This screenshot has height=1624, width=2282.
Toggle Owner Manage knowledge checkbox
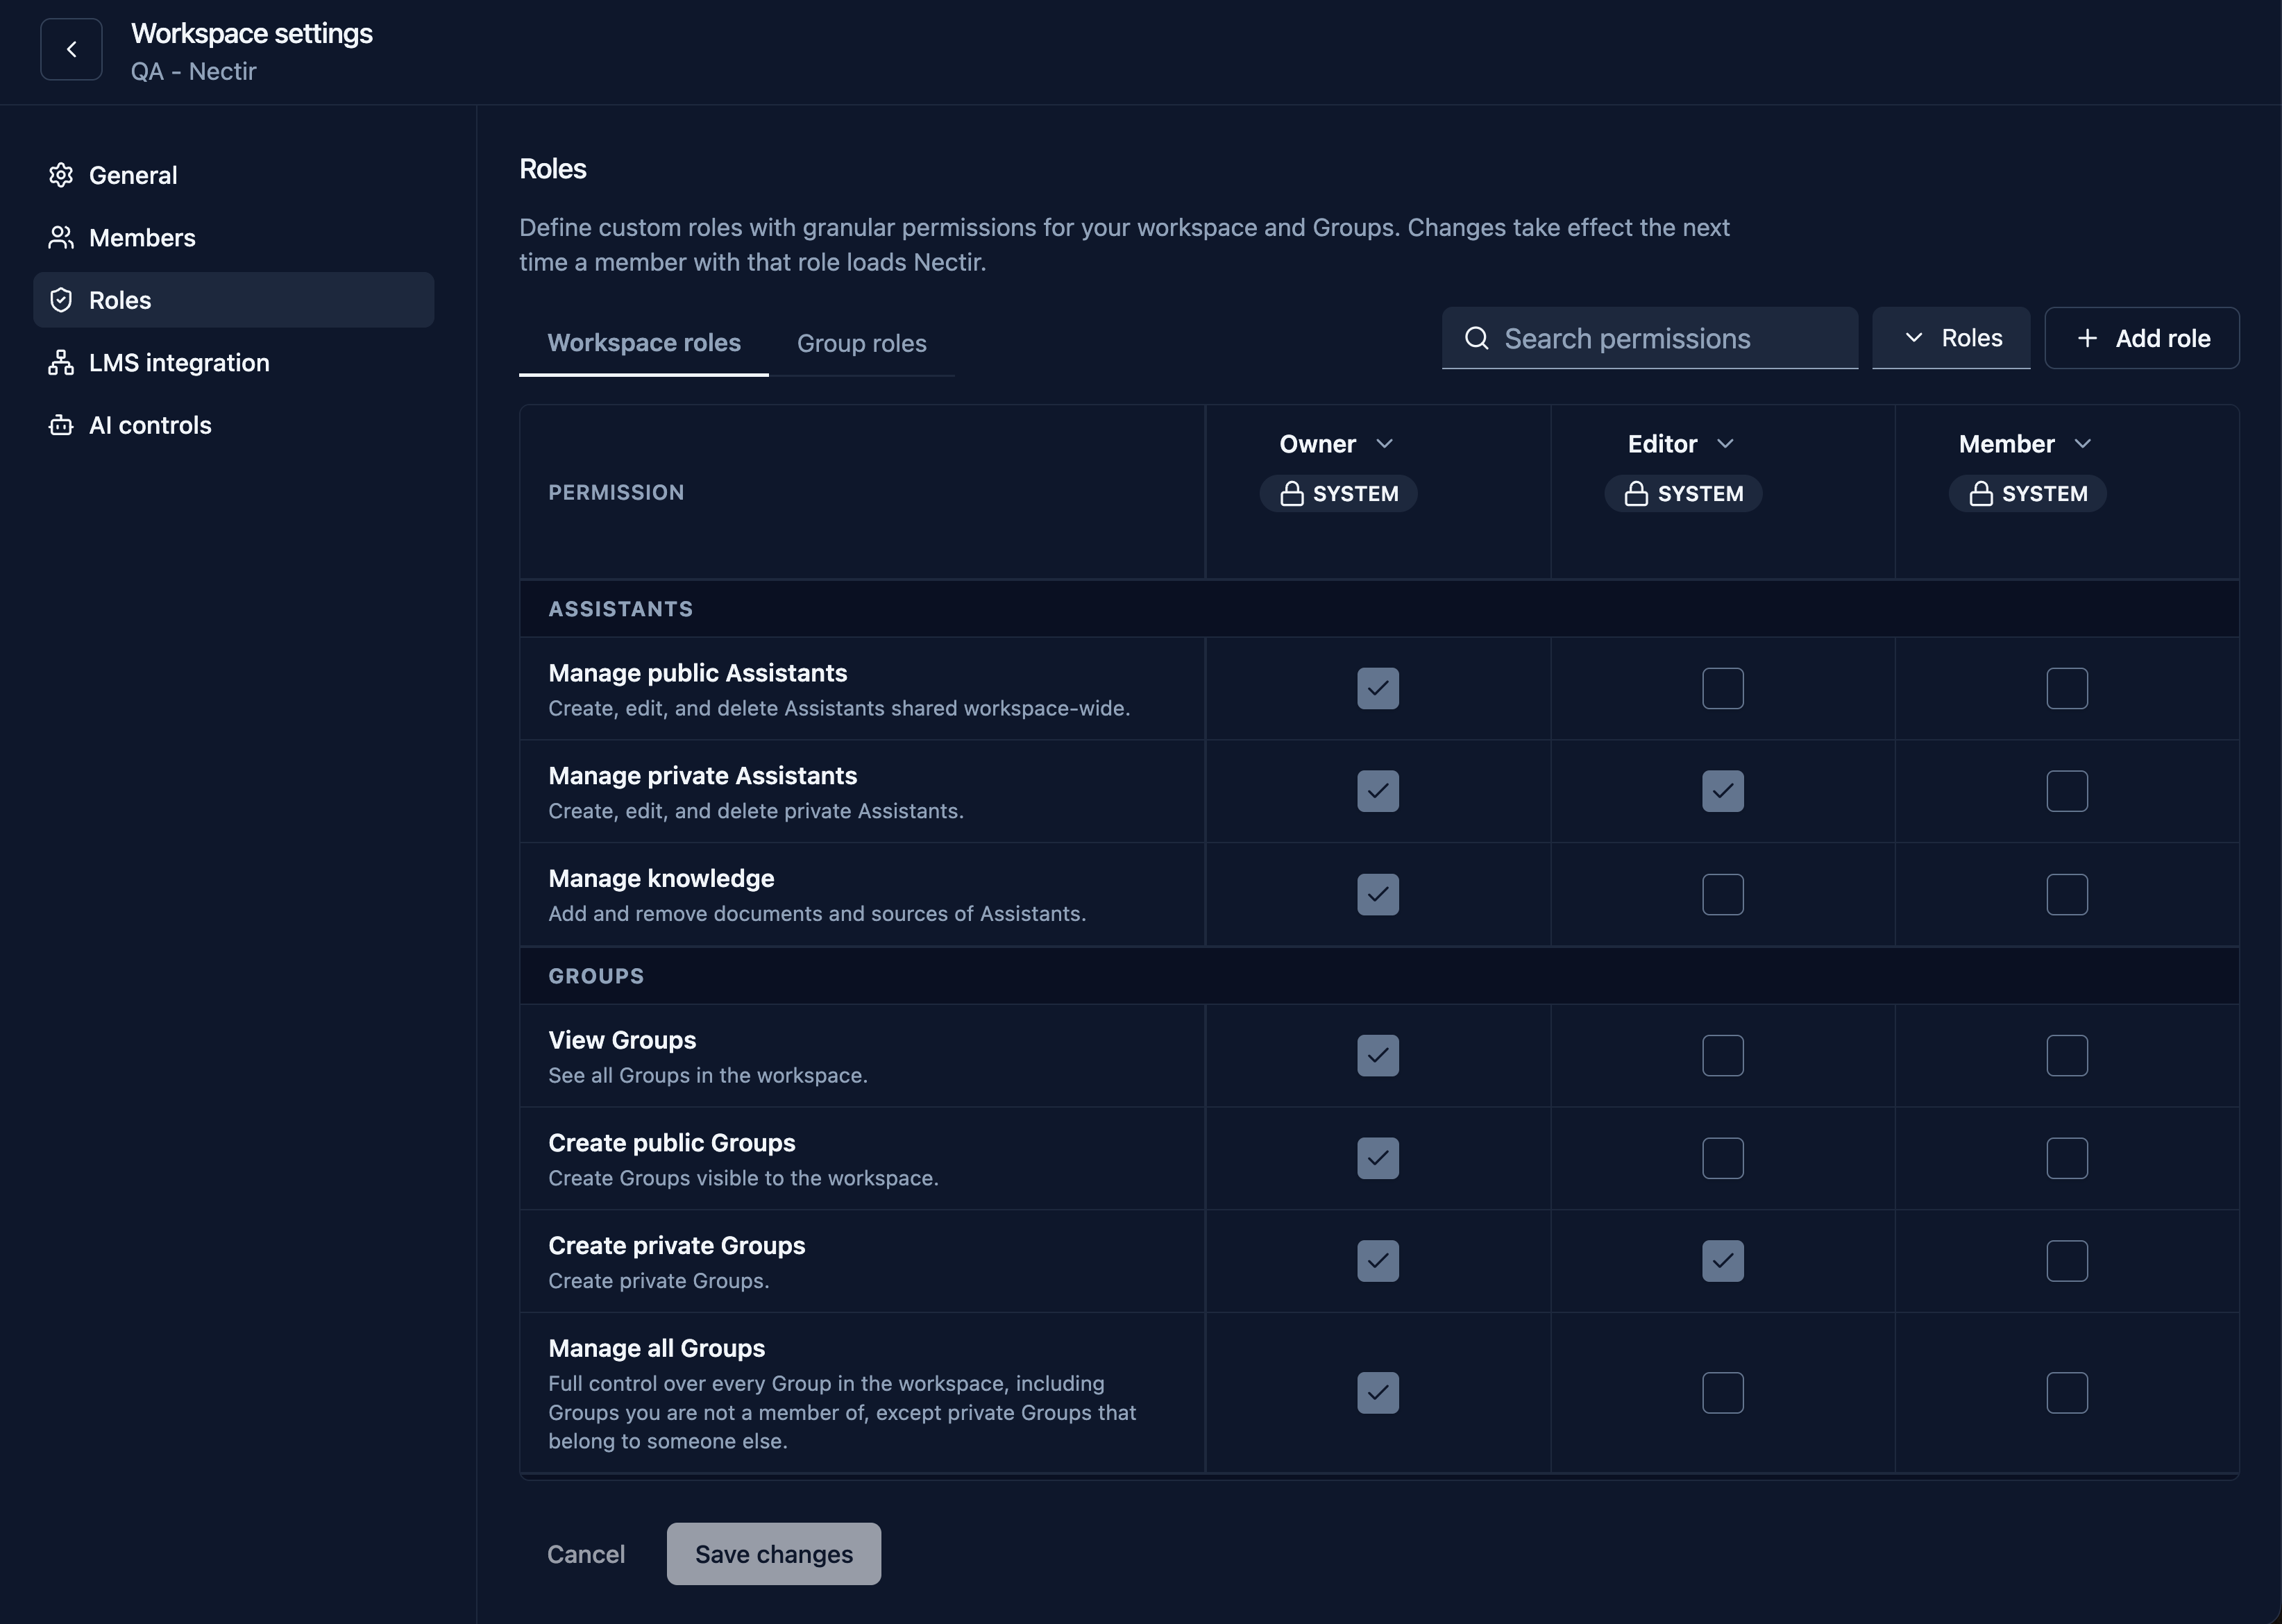point(1378,894)
